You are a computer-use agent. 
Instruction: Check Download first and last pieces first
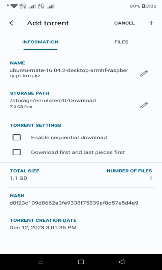tap(17, 152)
